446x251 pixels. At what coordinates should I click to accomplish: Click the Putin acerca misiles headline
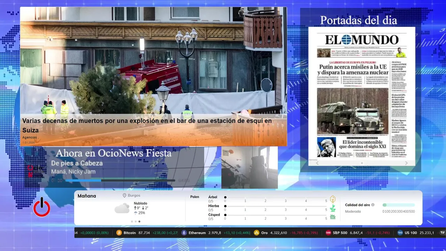point(353,70)
